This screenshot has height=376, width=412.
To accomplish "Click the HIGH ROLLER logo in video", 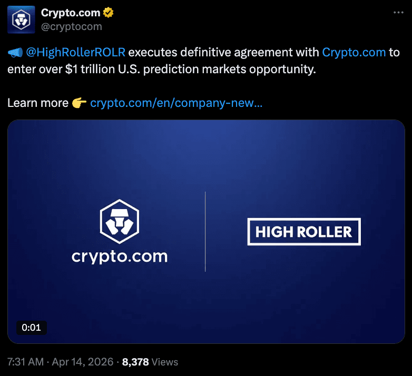I will (x=304, y=232).
